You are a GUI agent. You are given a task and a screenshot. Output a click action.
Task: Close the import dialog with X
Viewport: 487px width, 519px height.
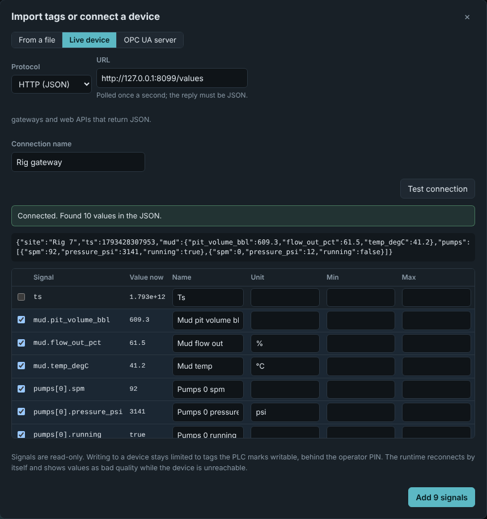tap(467, 17)
